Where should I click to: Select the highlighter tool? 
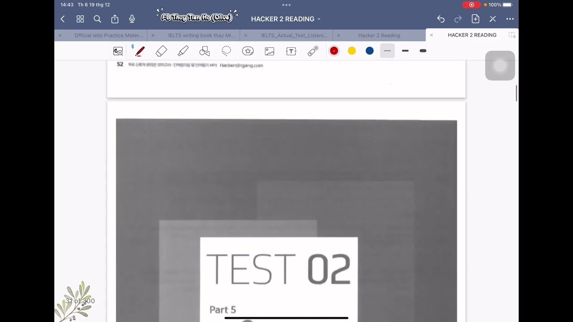(183, 51)
